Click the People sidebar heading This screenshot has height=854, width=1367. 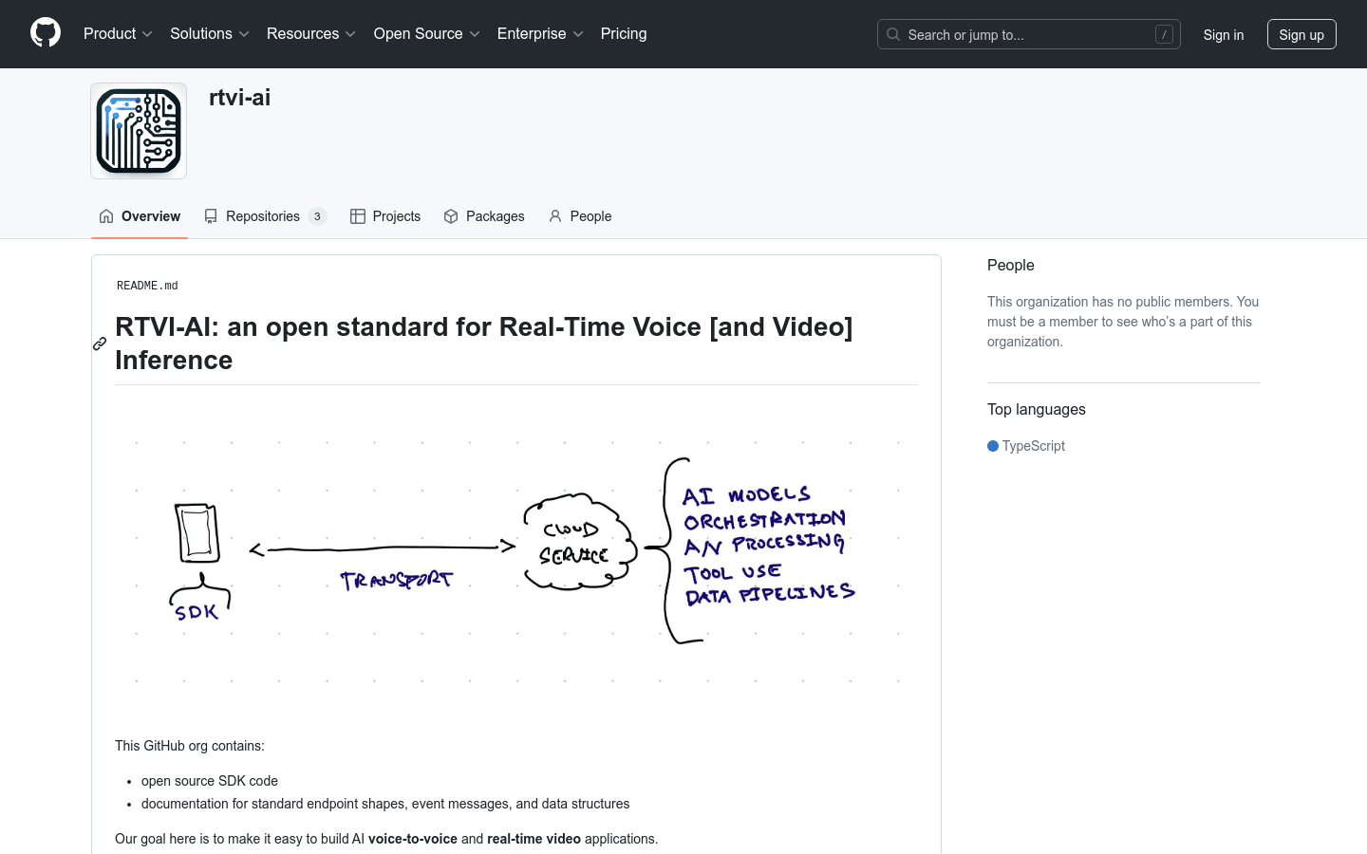click(1010, 266)
